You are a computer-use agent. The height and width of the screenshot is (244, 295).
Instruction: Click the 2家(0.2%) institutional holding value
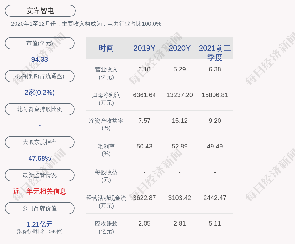(40, 92)
